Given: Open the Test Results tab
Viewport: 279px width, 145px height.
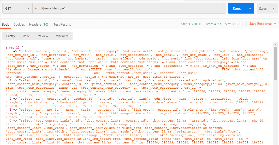Looking at the screenshot, I should coord(62,25).
